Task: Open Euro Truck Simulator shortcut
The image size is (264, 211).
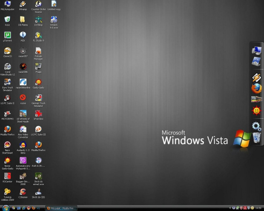Action: 7,85
